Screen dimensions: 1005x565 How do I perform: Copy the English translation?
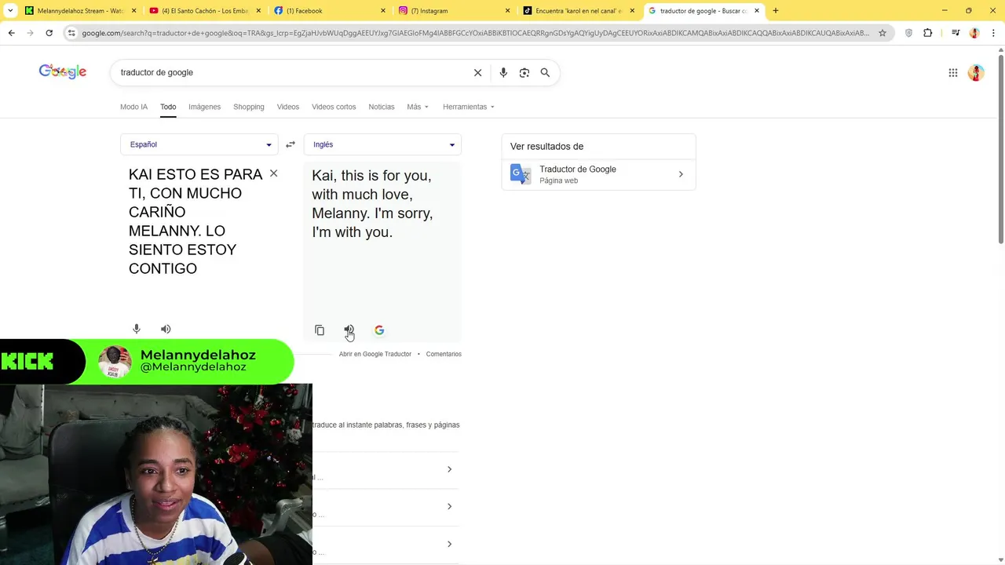320,330
